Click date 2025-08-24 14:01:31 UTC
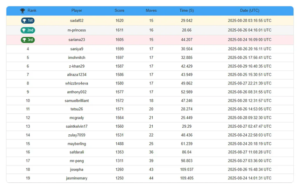 tap(249, 178)
